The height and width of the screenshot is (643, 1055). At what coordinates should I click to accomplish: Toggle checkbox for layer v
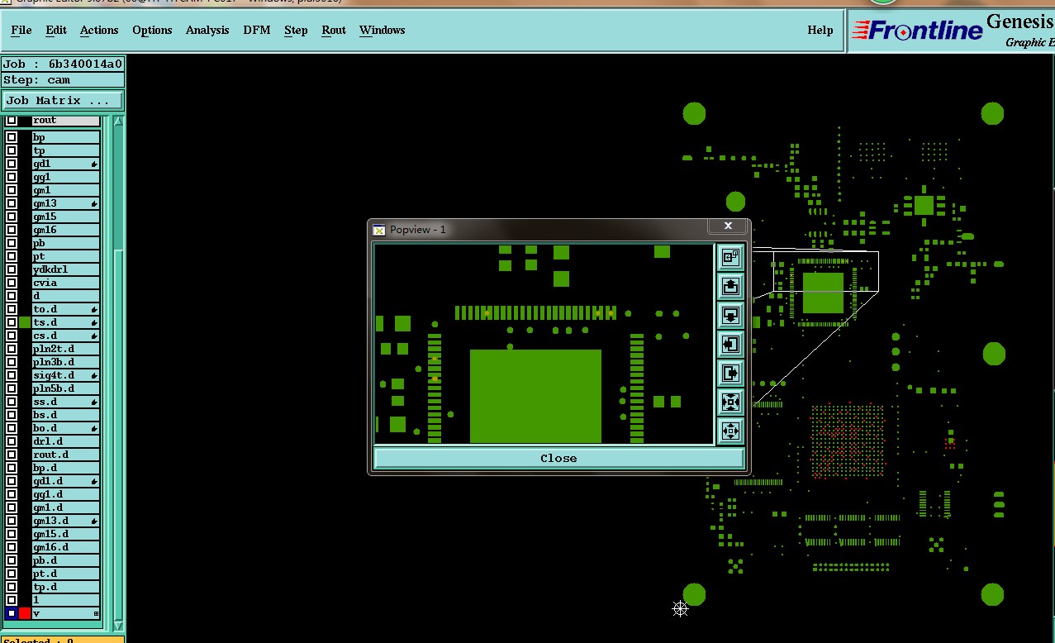[x=12, y=613]
